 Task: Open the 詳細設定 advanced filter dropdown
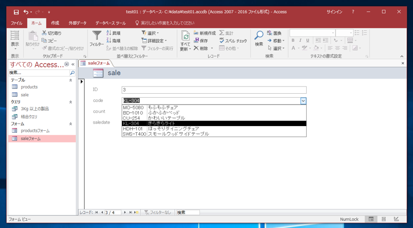pyautogui.click(x=154, y=41)
